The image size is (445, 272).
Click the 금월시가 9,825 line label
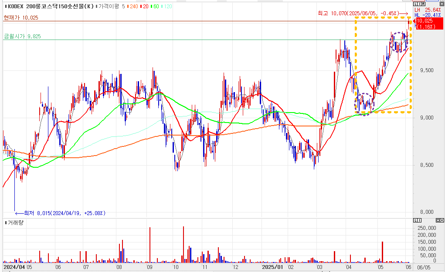22,36
